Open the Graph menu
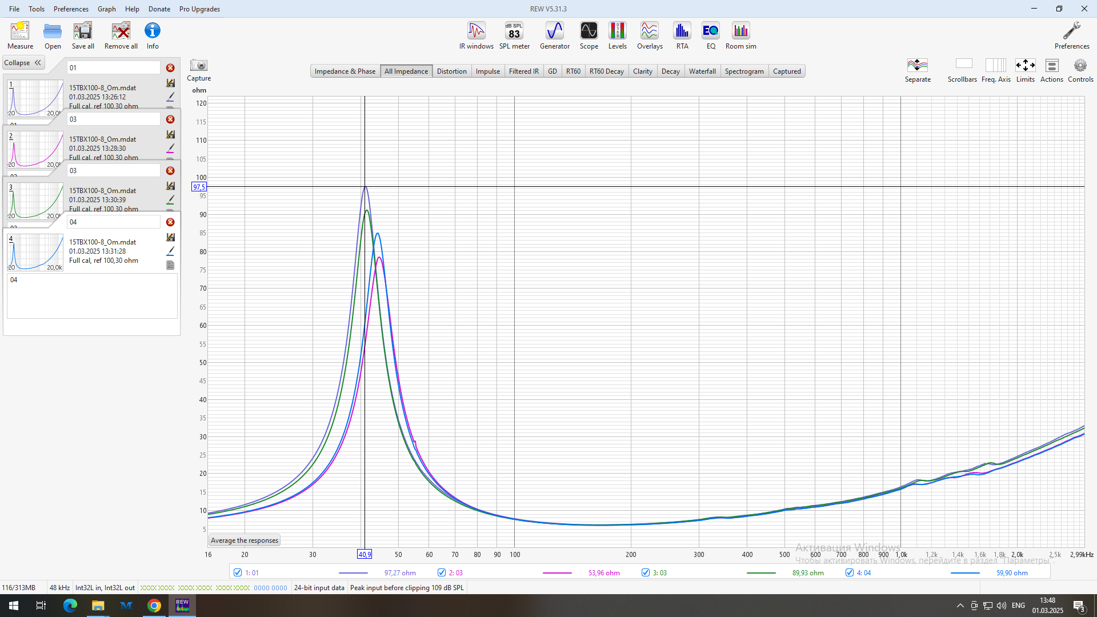Image resolution: width=1097 pixels, height=617 pixels. pos(106,9)
